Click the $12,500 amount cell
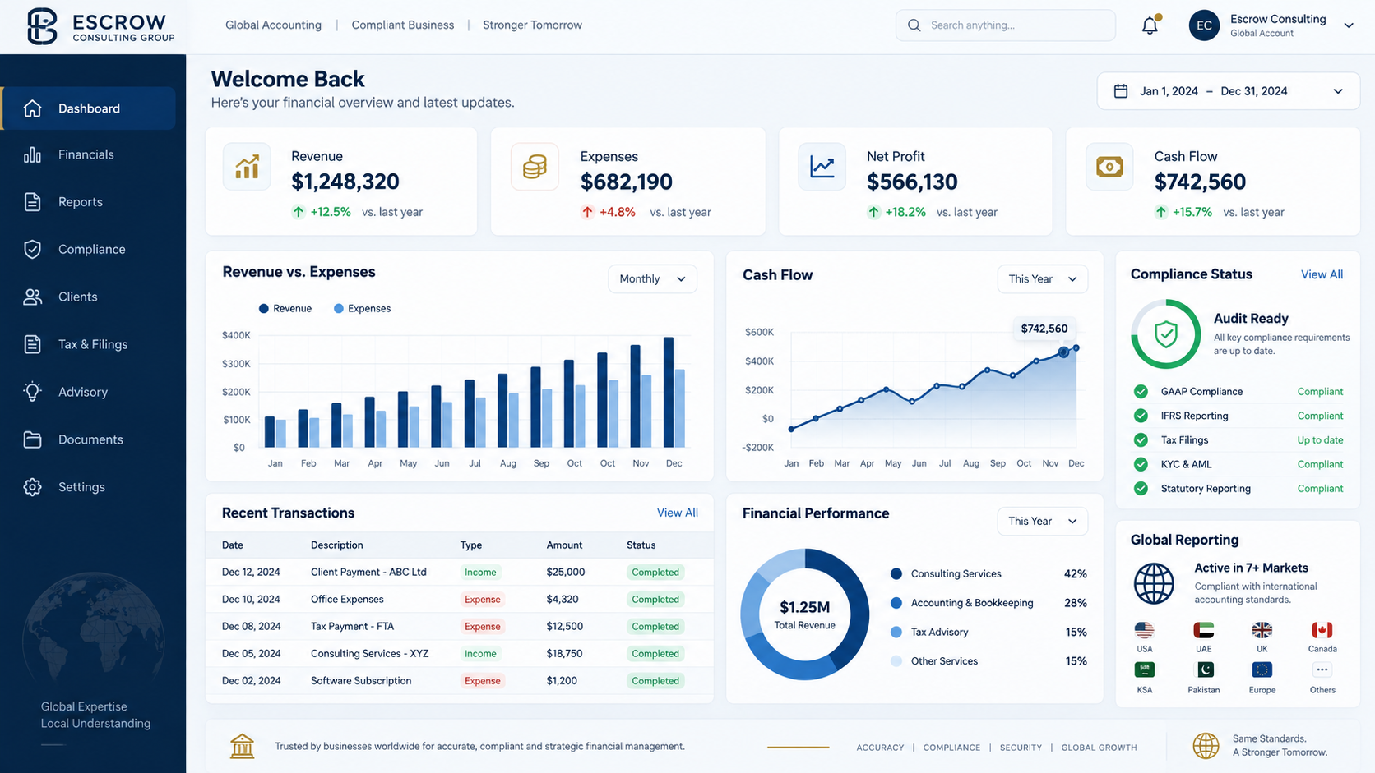Screen dimensions: 1375x773 [564, 627]
